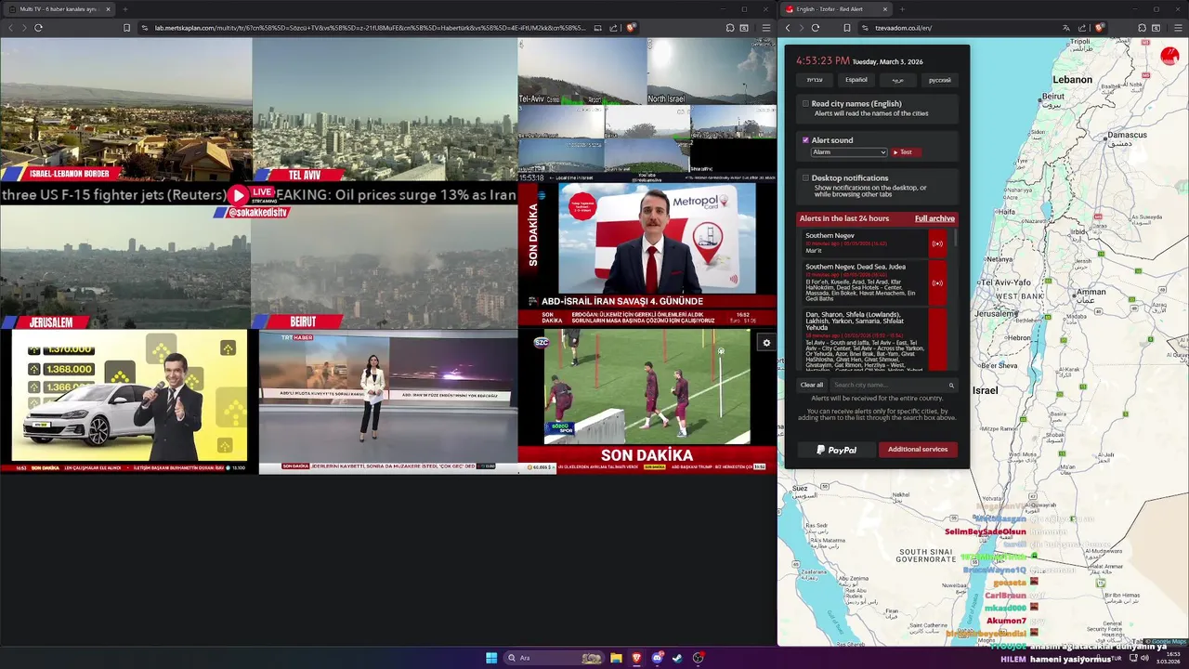1189x669 pixels.
Task: Go back in the Multi TV browser window
Action: pos(10,28)
